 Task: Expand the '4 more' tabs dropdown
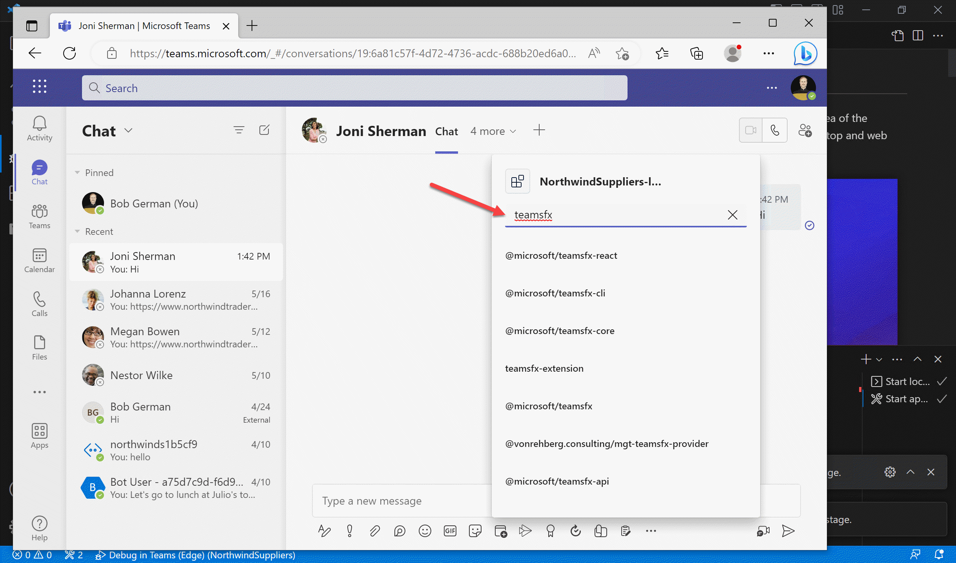(x=493, y=130)
